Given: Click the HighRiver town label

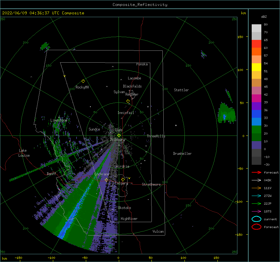Looking at the screenshot, I should click(x=129, y=219).
